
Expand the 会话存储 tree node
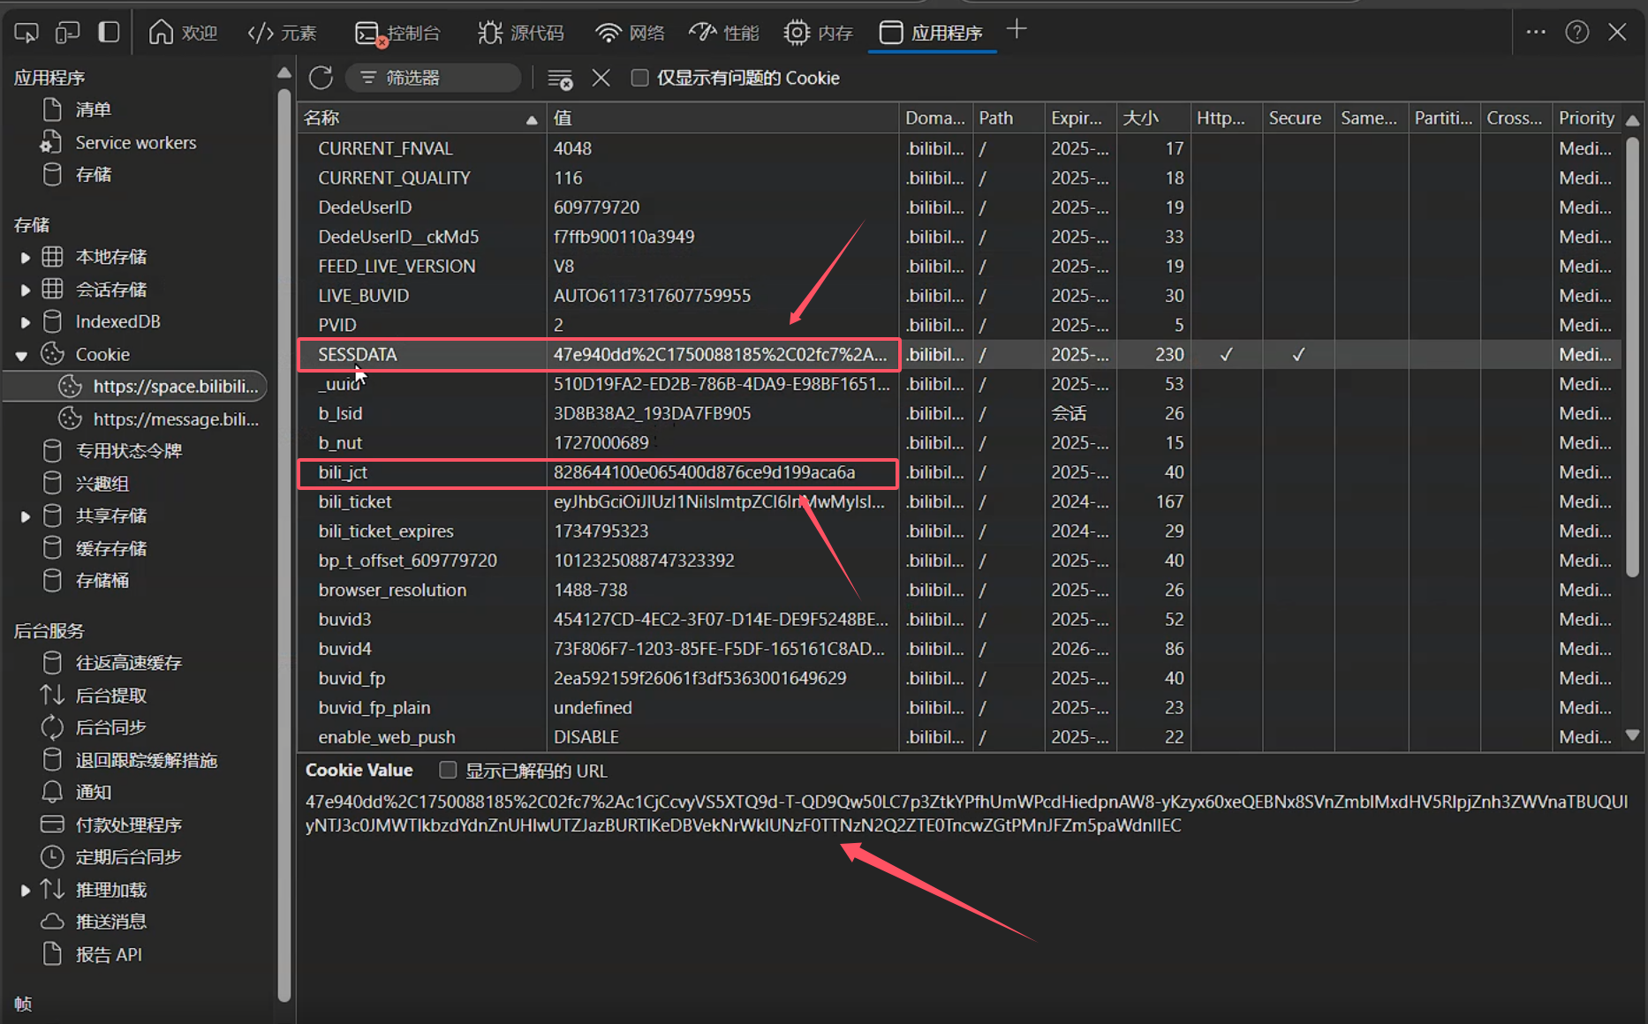click(25, 290)
